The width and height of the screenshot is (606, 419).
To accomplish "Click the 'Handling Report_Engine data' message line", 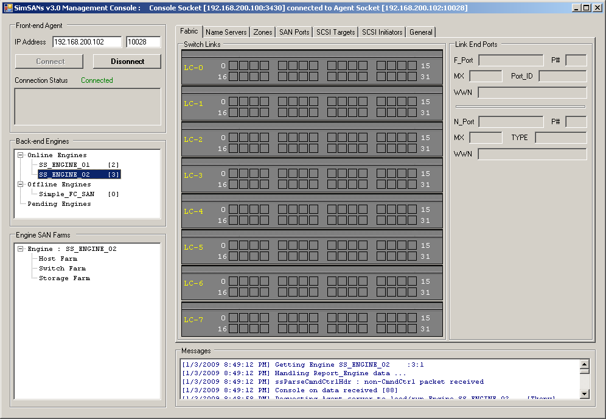I will [294, 373].
